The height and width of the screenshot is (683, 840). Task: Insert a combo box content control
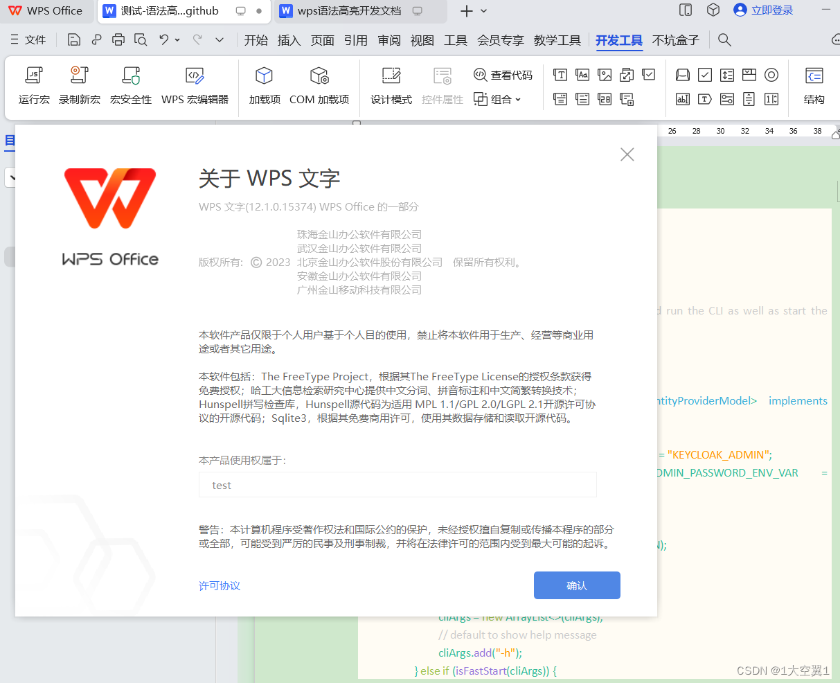pyautogui.click(x=560, y=99)
